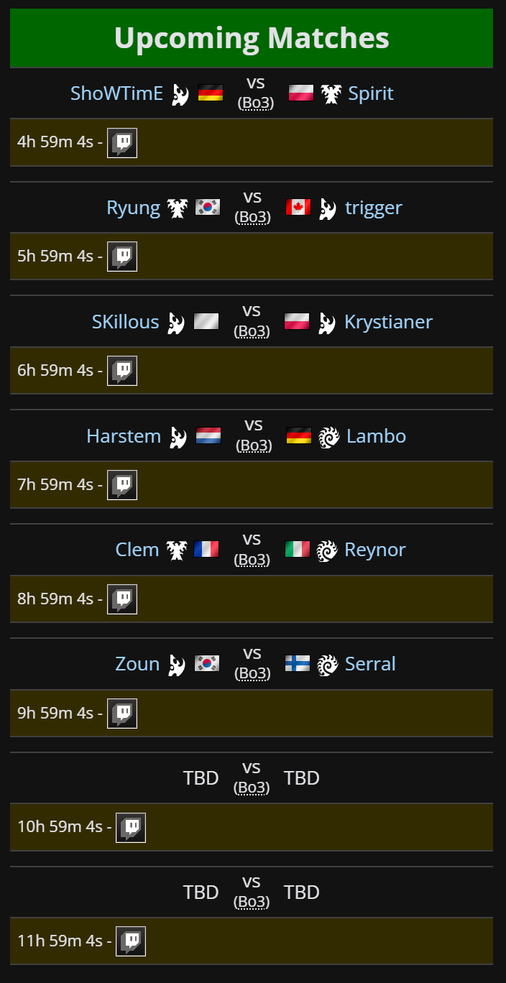
Task: Open ShoWTimE's player page
Action: coord(116,93)
